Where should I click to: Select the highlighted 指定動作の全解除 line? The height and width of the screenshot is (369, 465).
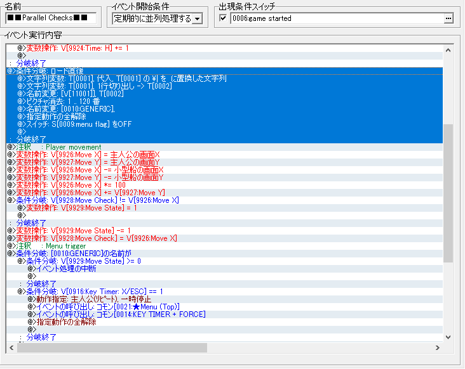[x=224, y=117]
